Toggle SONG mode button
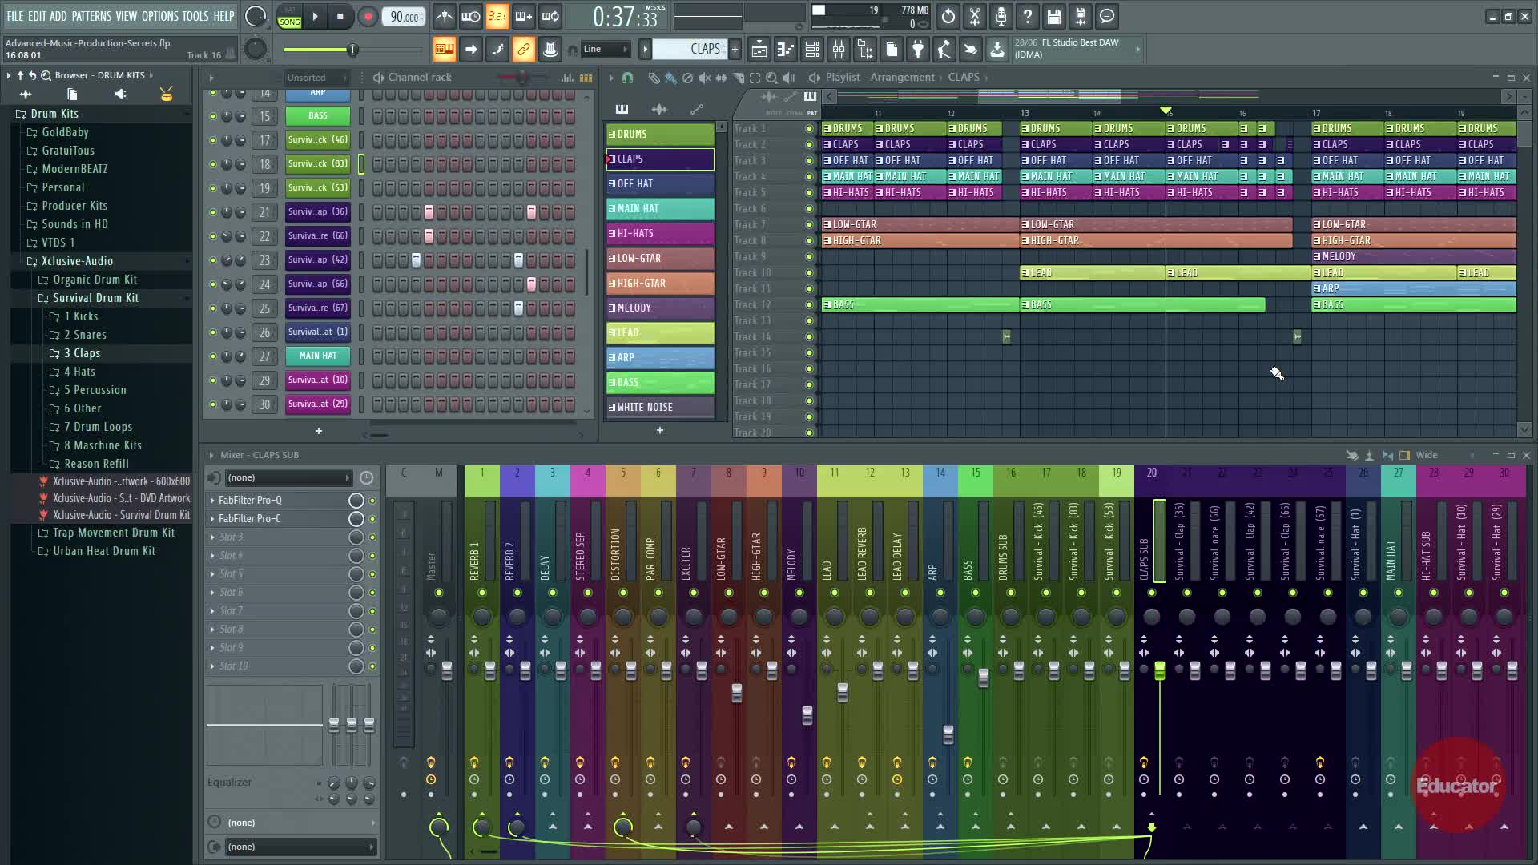 [x=289, y=22]
